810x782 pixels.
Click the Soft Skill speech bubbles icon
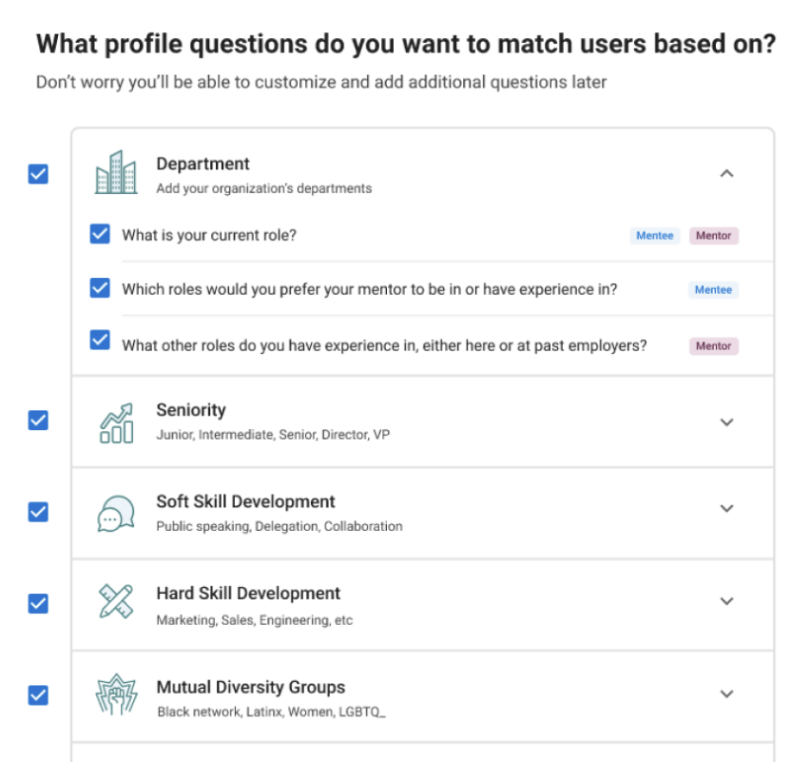point(116,514)
